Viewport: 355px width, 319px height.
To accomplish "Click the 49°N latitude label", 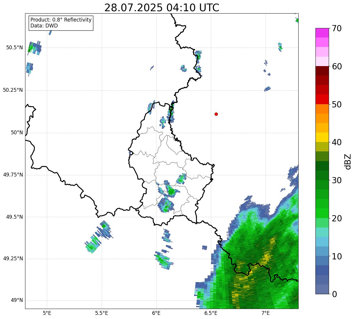I will coord(17,300).
